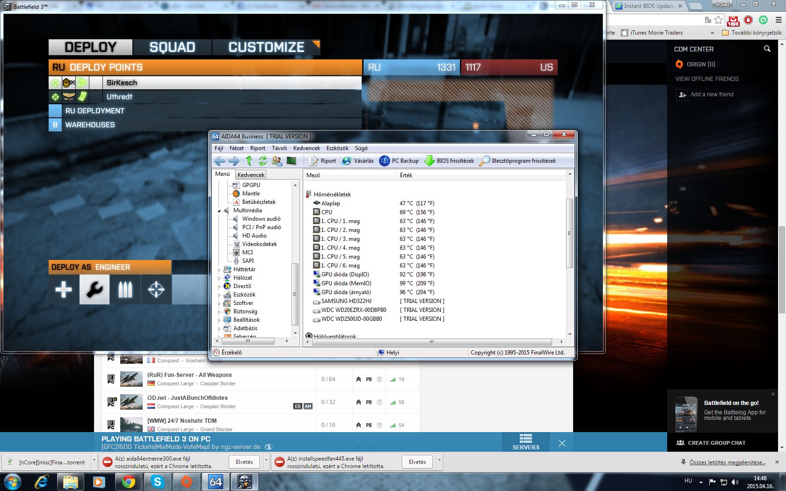
Task: Select WAREHOUSES deploy point
Action: click(205, 125)
